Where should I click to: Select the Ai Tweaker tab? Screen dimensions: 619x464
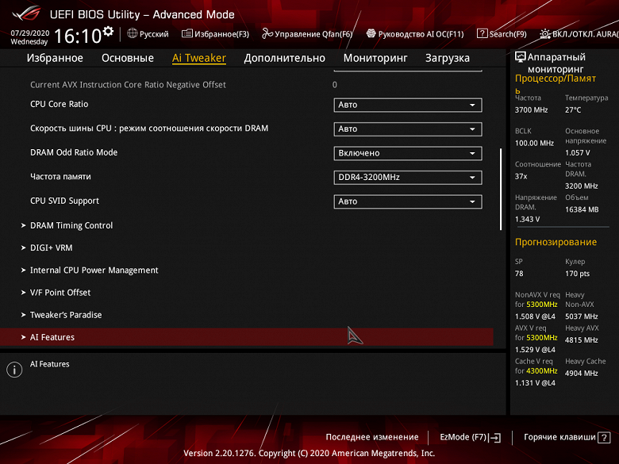click(x=199, y=58)
